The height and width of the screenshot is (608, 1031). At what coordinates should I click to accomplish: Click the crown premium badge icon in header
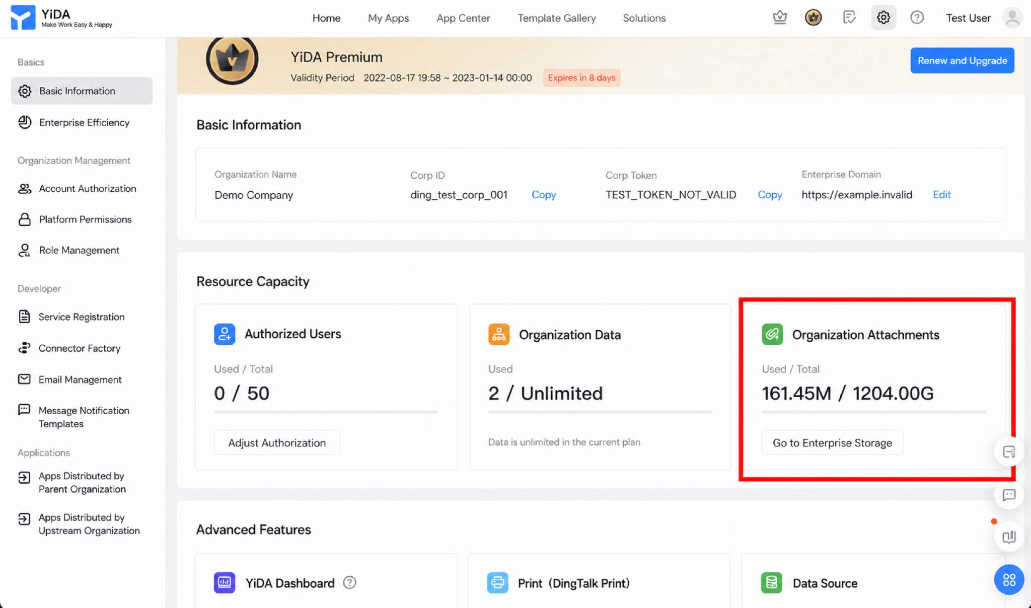pos(814,18)
